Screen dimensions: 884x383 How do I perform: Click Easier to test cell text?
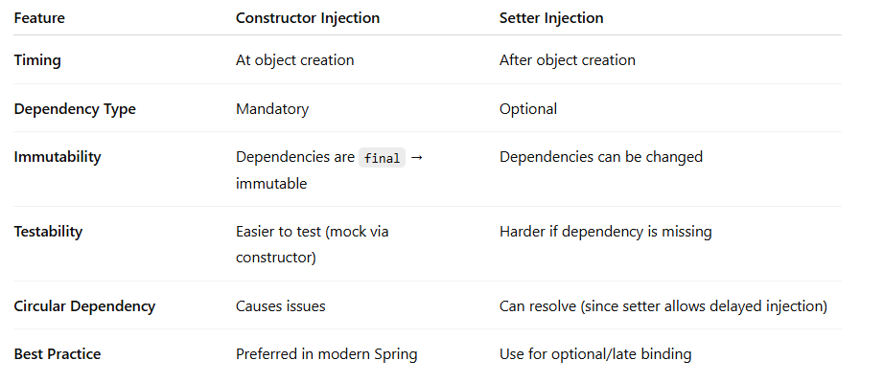[x=313, y=244]
